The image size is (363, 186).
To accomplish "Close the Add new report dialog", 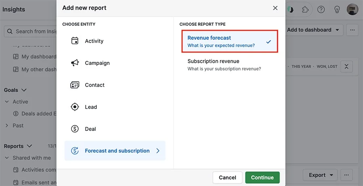I will (275, 8).
